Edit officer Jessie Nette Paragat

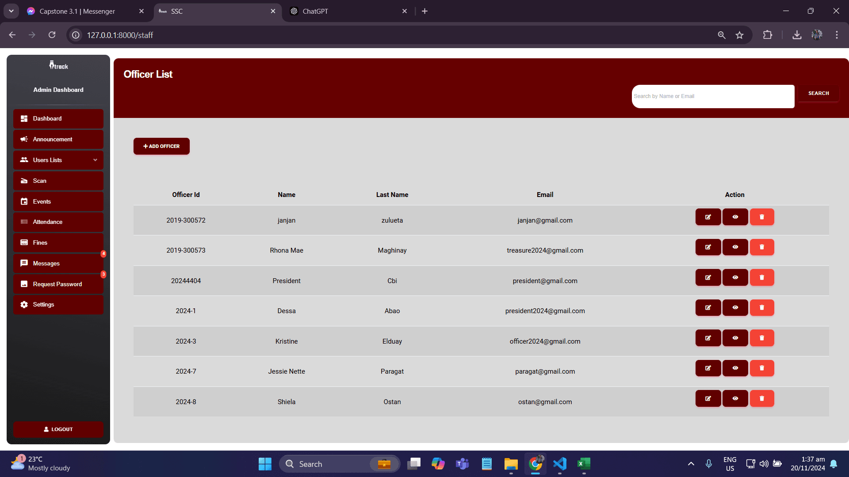pos(708,368)
